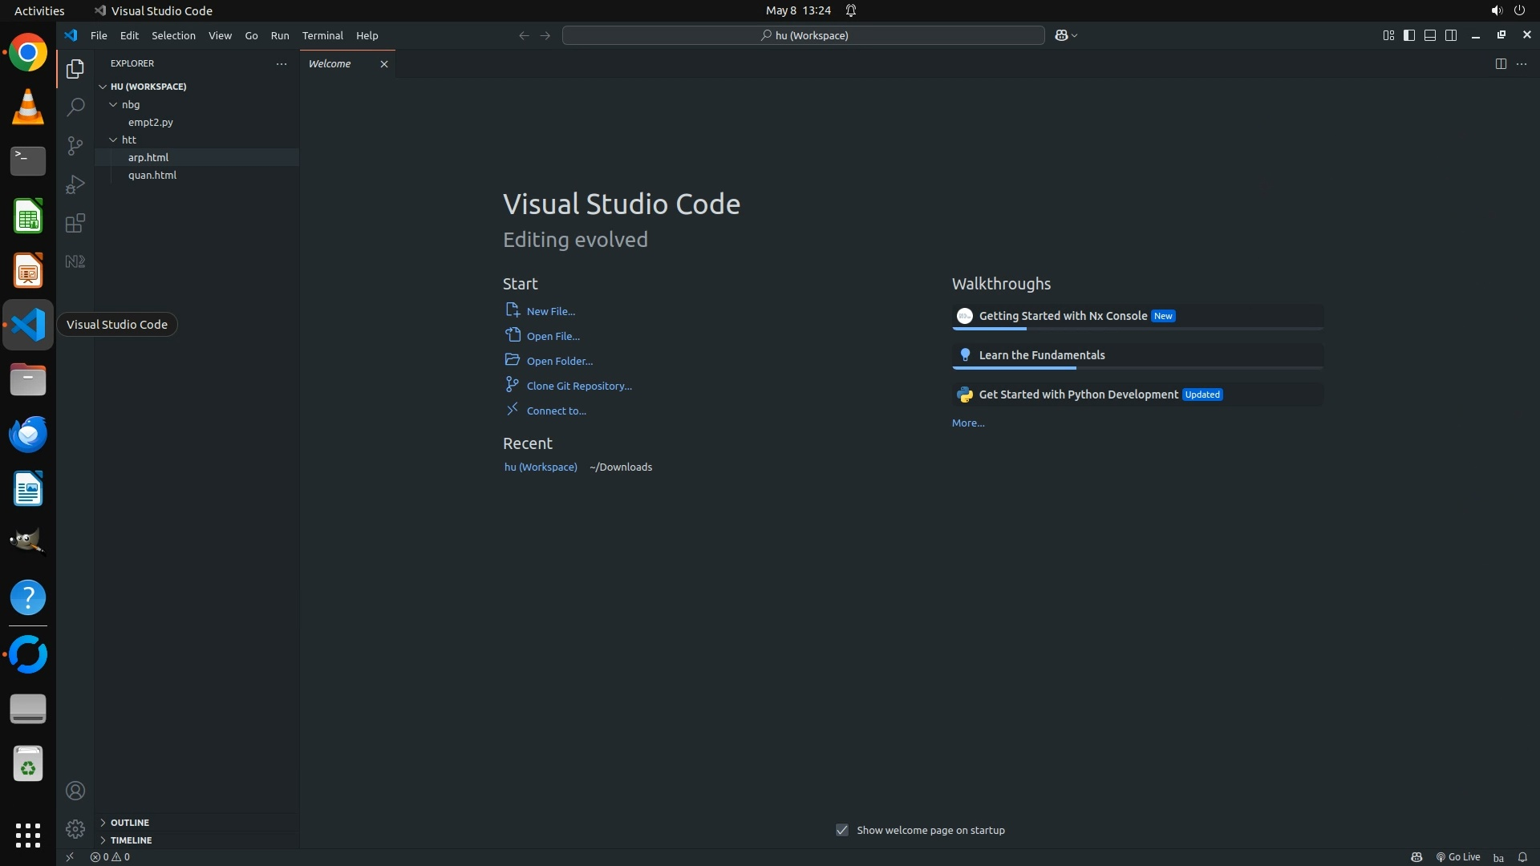Open the Search view in activity bar
This screenshot has height=866, width=1540.
[75, 107]
